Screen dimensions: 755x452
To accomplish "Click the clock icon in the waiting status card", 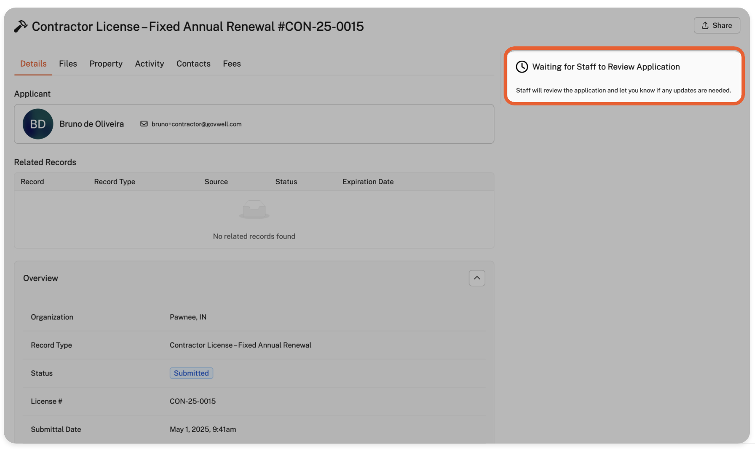I will tap(522, 67).
